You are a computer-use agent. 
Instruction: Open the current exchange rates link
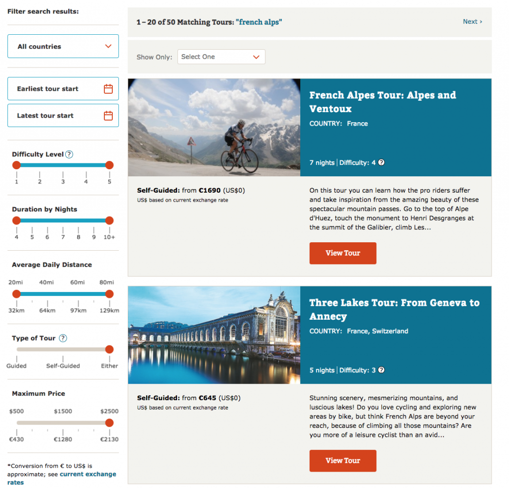pyautogui.click(x=88, y=474)
